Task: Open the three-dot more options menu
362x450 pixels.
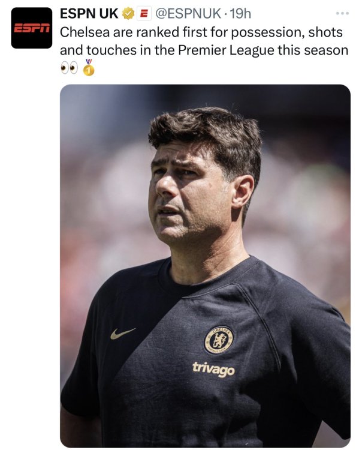Action: [342, 13]
